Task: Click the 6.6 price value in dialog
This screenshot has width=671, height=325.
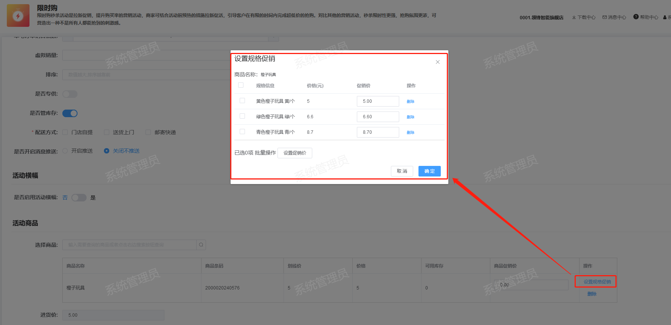Action: point(310,117)
